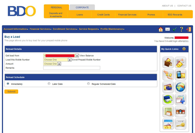The height and width of the screenshot is (133, 195).
Task: Open the green calendar quick link
Action: [x=168, y=111]
